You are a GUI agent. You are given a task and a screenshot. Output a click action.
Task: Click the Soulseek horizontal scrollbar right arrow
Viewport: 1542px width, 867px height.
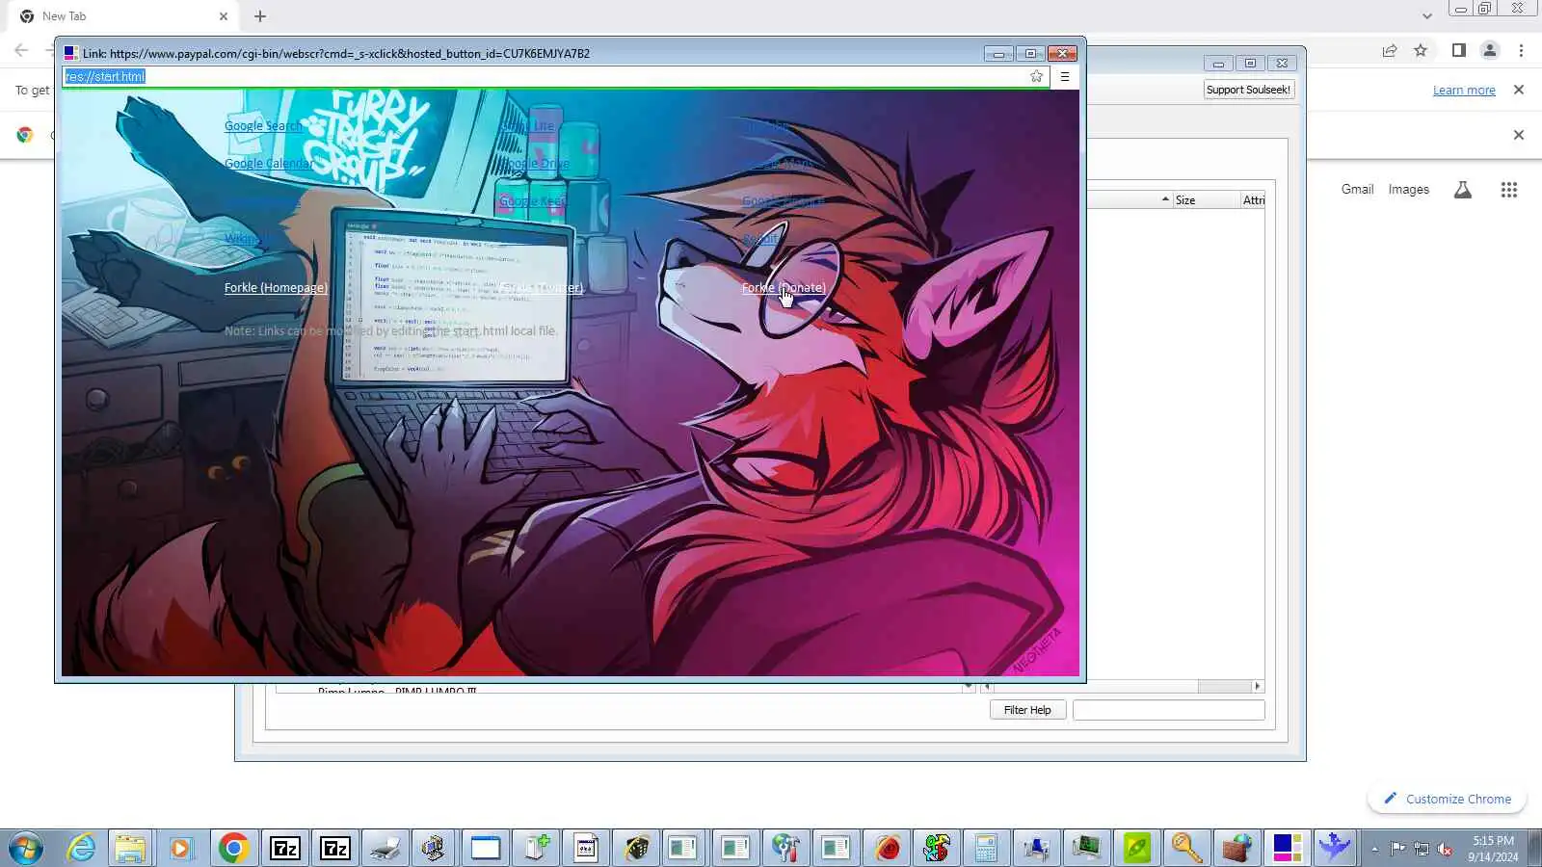(1257, 686)
